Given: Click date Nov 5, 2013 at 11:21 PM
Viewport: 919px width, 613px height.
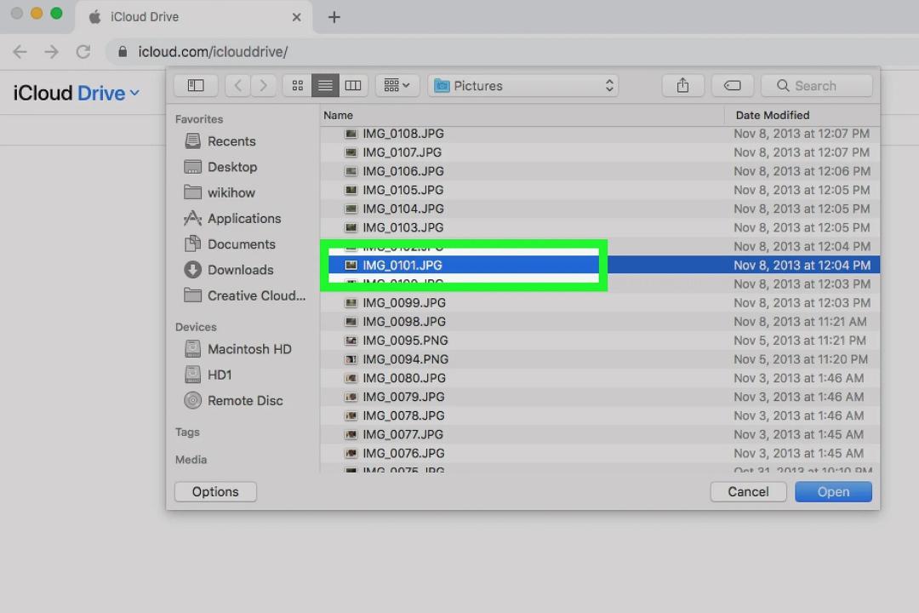Looking at the screenshot, I should [x=799, y=341].
